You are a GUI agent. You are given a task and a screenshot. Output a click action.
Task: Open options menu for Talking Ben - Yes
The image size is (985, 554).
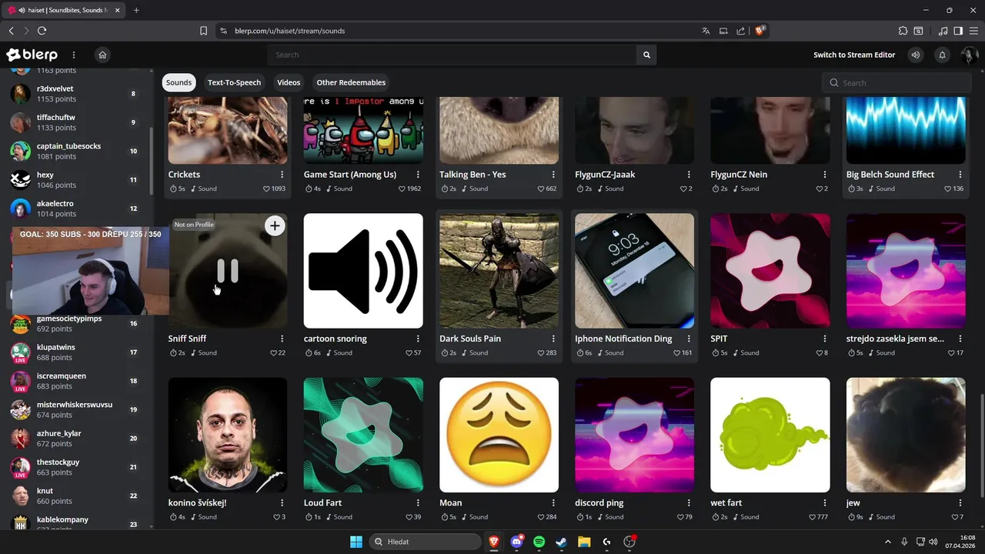[x=553, y=175]
